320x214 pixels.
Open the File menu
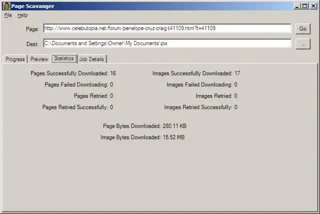point(8,15)
